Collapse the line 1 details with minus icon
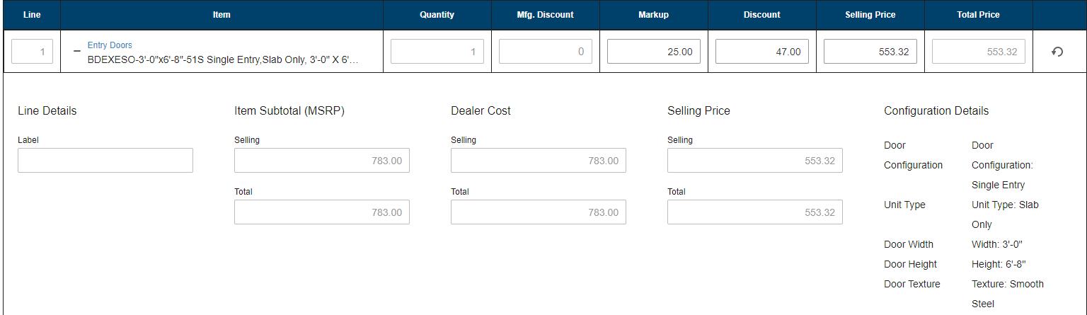1087x315 pixels. 77,52
